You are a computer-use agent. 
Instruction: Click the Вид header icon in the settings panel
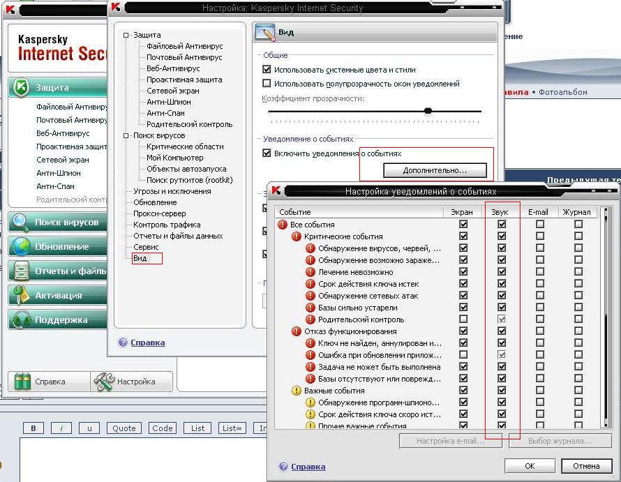(x=265, y=33)
